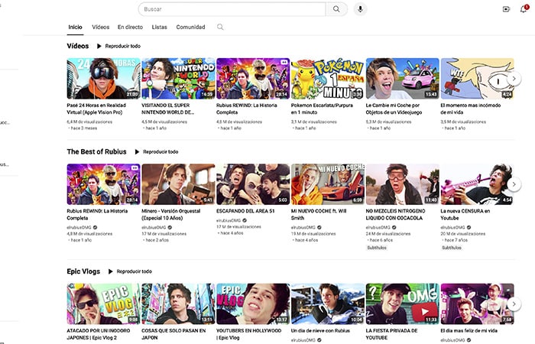Open the Epic Vlogs heading
535x344 pixels.
(x=83, y=271)
